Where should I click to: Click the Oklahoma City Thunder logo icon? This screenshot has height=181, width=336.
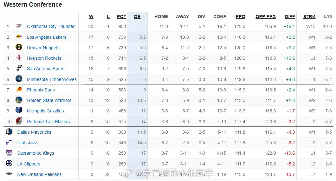pos(19,26)
